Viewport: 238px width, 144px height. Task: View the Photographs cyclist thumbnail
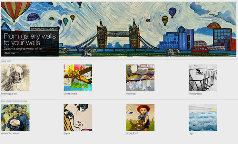pyautogui.click(x=203, y=78)
